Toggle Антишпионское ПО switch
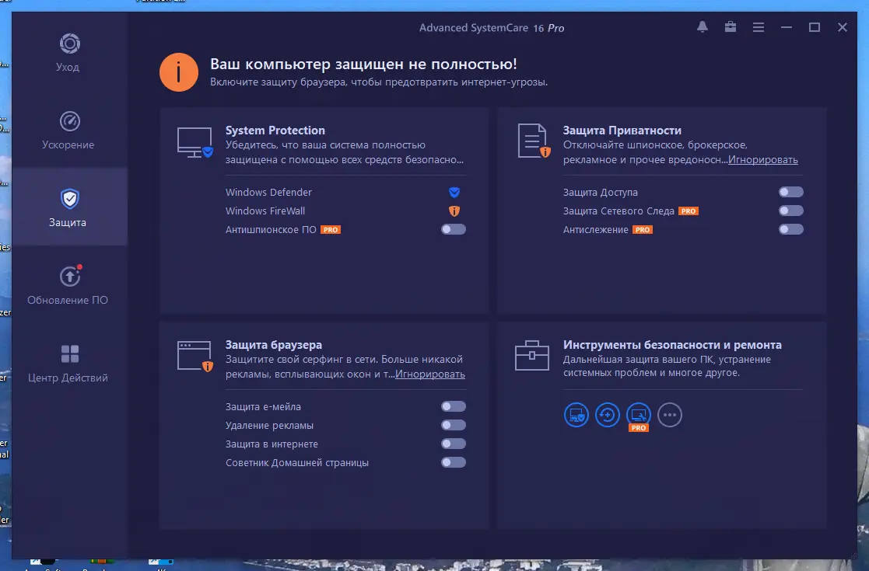Screen dimensions: 869x571 (454, 229)
